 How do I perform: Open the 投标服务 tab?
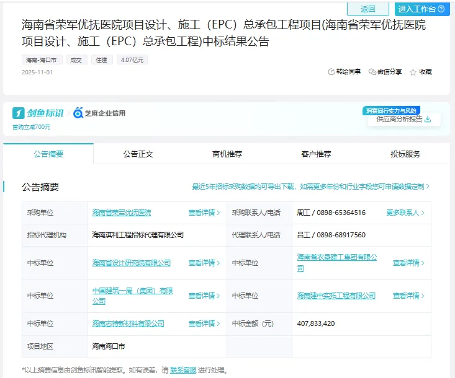(405, 154)
